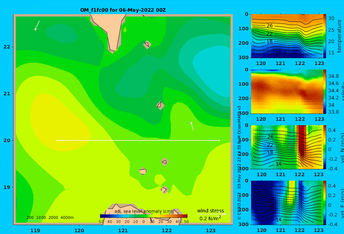Click the 26 contour label in temperature panel
This screenshot has height=234, width=344.
click(x=270, y=26)
